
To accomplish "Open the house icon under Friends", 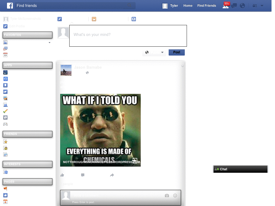I will (x=5, y=148).
